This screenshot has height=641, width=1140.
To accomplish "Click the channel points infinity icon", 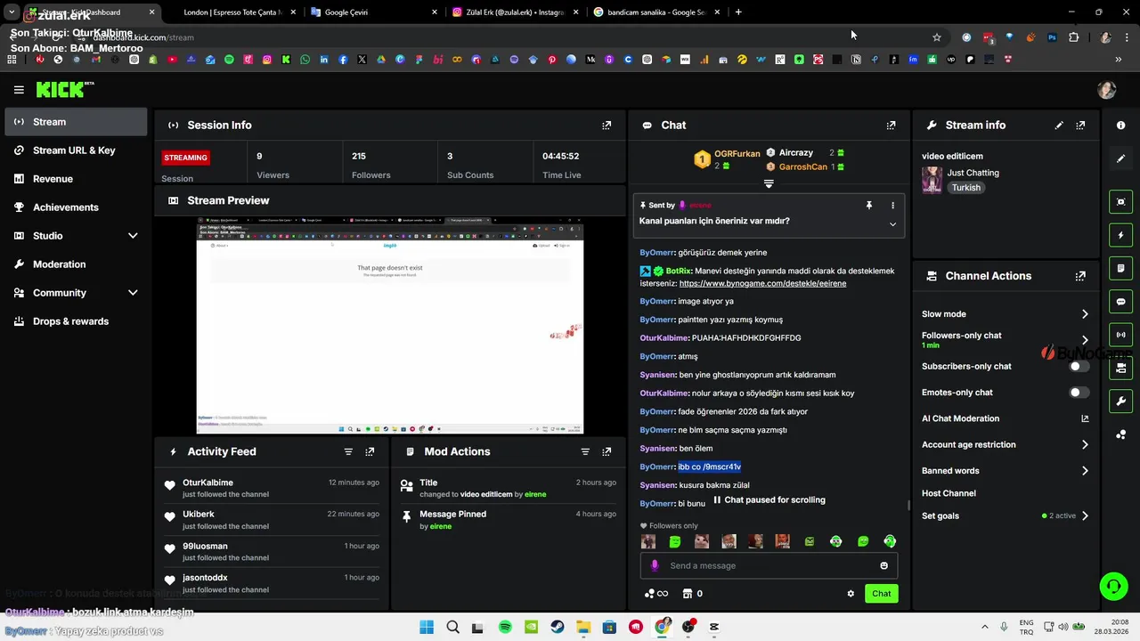I will coord(656,594).
